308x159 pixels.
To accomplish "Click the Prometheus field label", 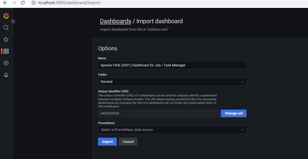I will pos(106,123).
